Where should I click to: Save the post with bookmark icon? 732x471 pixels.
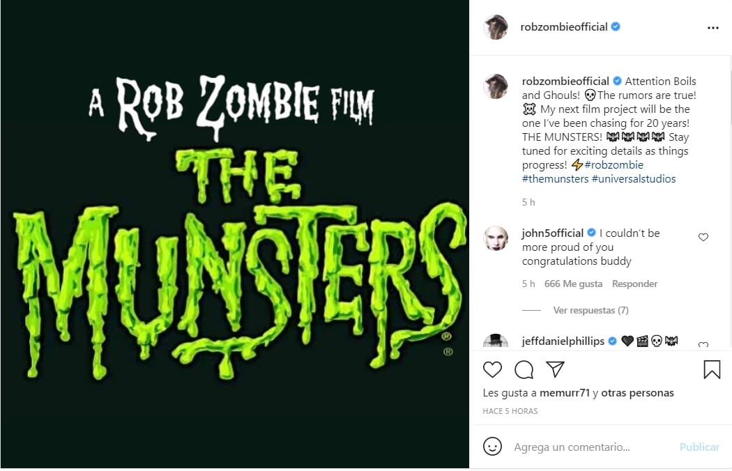tap(712, 369)
